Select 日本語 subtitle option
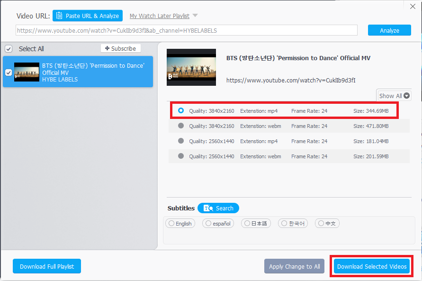Screen dimensions: 422x281 256,223
